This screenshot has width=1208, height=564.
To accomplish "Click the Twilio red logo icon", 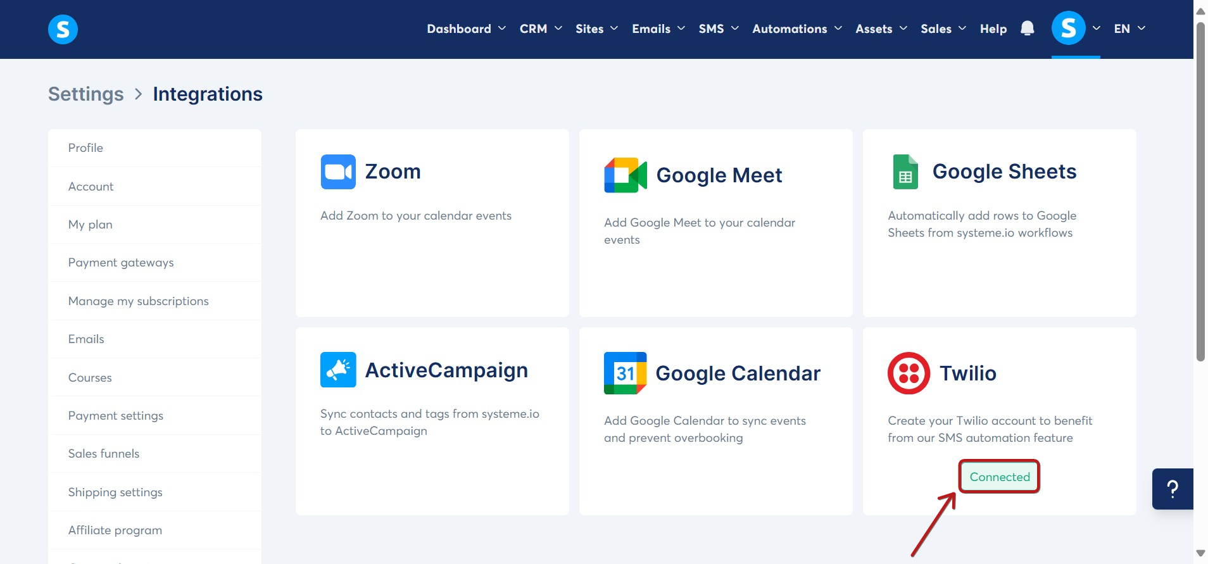I will coord(909,373).
